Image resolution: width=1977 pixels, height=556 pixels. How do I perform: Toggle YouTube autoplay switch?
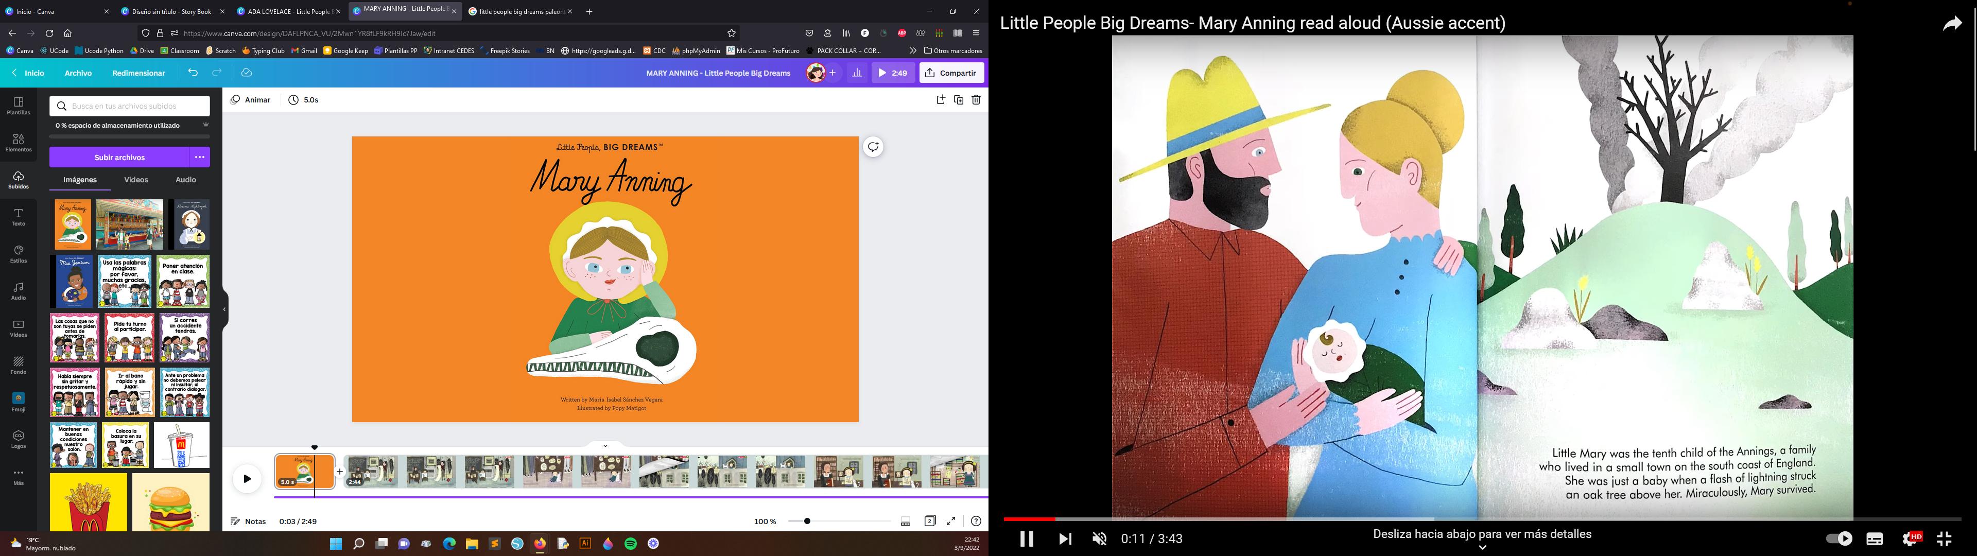[1839, 539]
